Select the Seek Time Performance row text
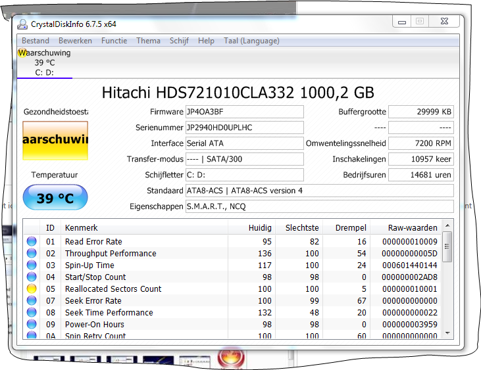This screenshot has height=370, width=481. 109,313
